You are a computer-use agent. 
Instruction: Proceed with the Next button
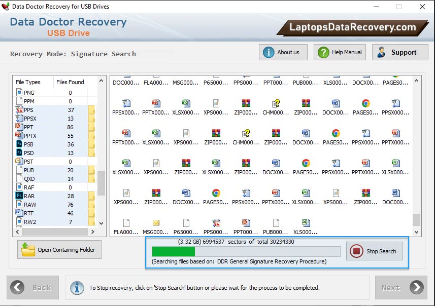pyautogui.click(x=401, y=287)
